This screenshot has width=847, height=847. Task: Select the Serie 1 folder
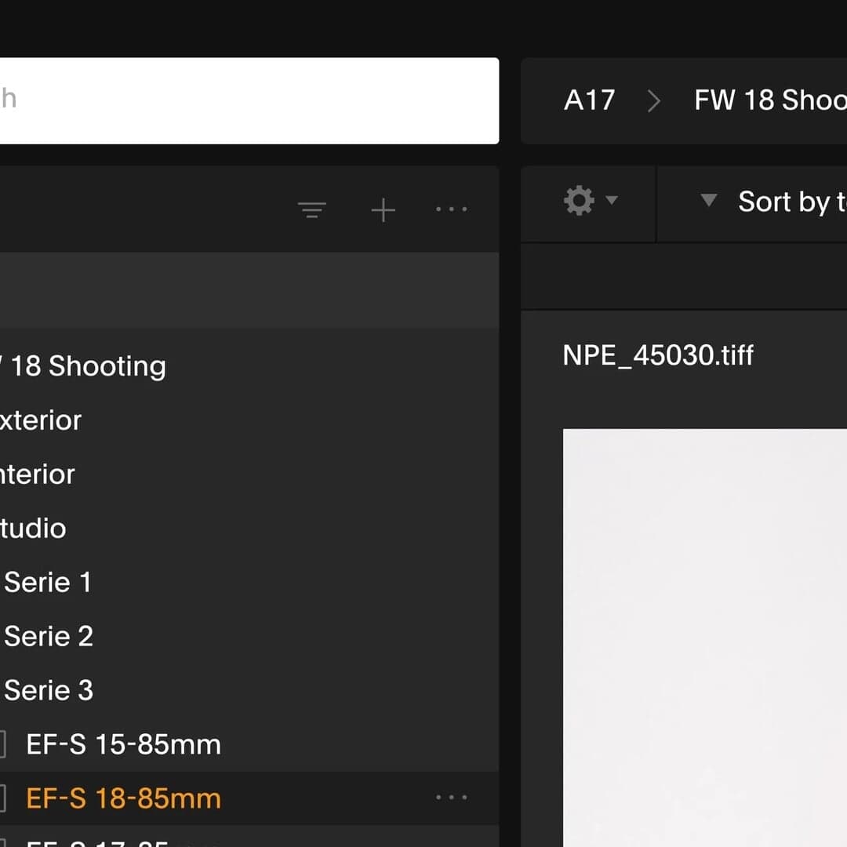(x=48, y=582)
